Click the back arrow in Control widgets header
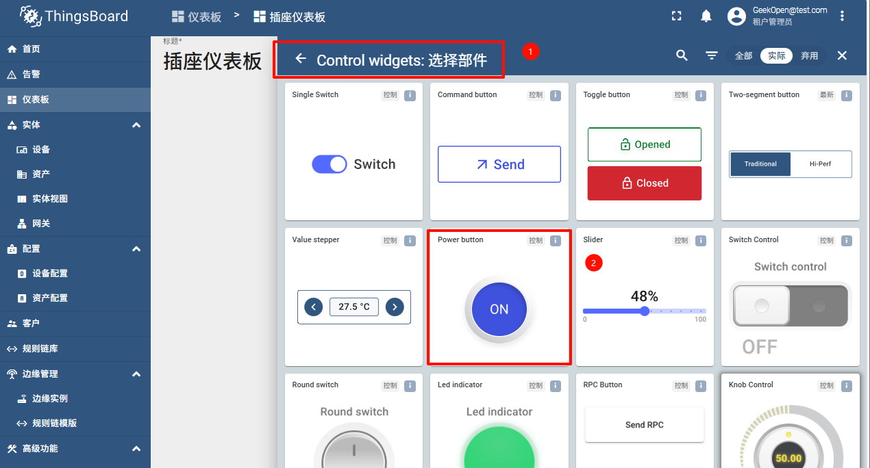 click(301, 60)
